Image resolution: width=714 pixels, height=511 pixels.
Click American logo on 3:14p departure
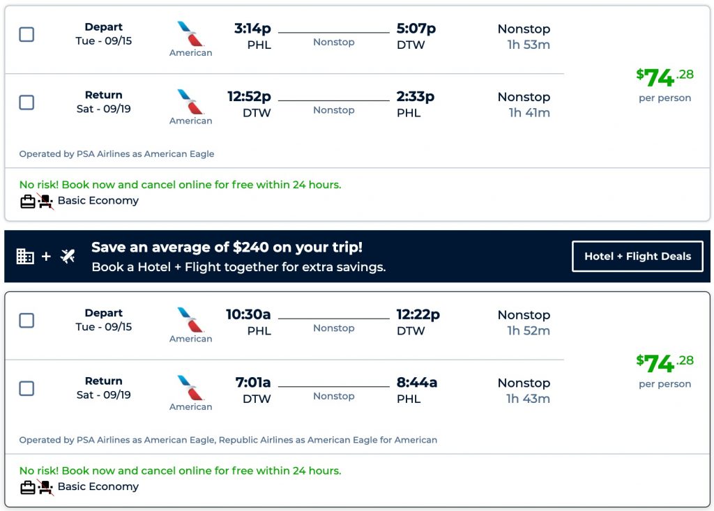190,34
